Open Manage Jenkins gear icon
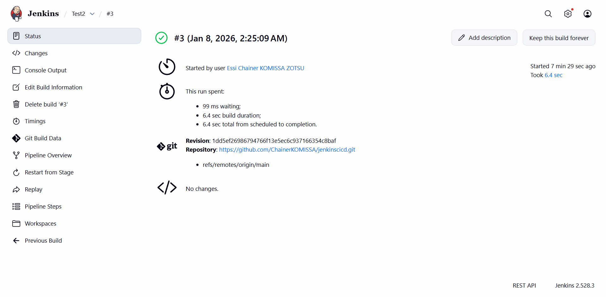 pyautogui.click(x=568, y=14)
